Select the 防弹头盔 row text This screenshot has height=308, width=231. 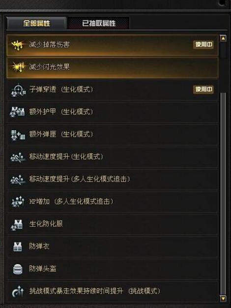point(43,269)
